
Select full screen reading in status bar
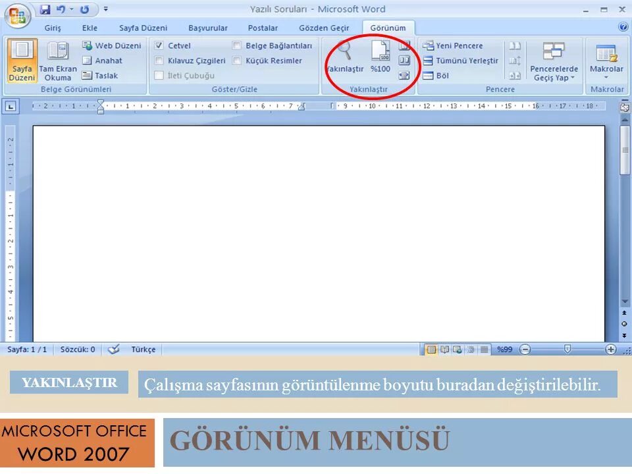(444, 350)
